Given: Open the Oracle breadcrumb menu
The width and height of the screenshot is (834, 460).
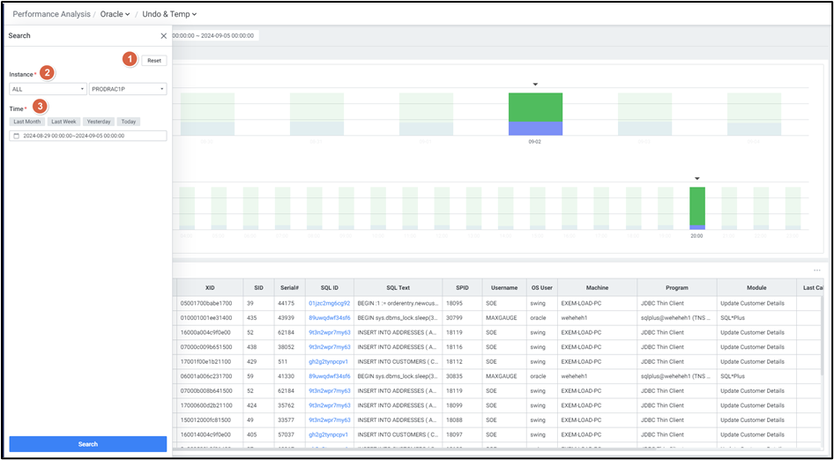Looking at the screenshot, I should tap(115, 14).
